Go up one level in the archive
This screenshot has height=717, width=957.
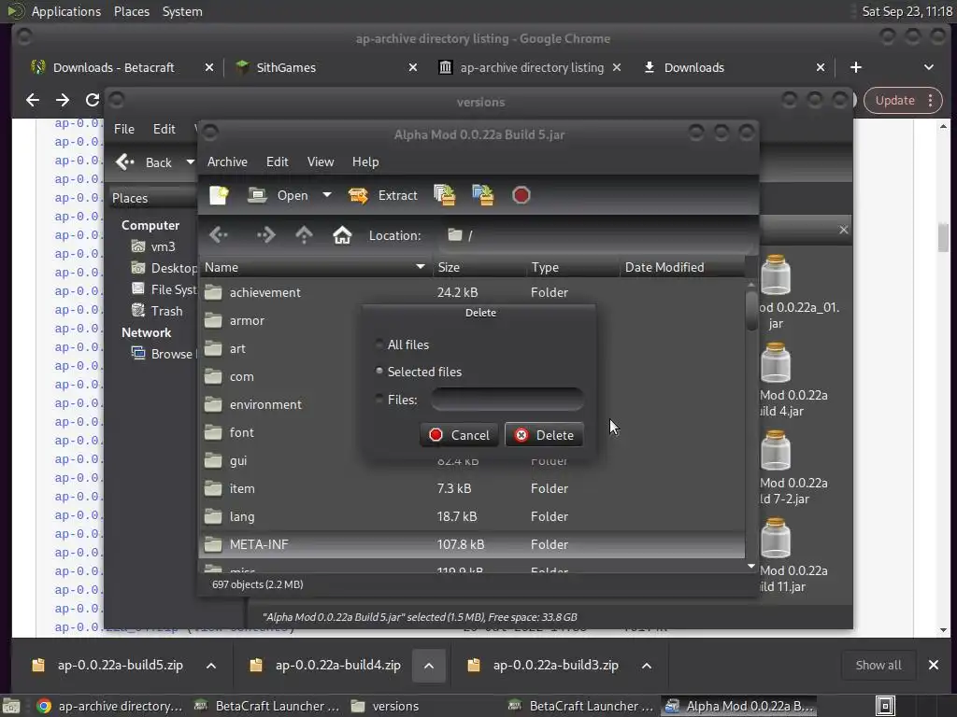(x=304, y=234)
